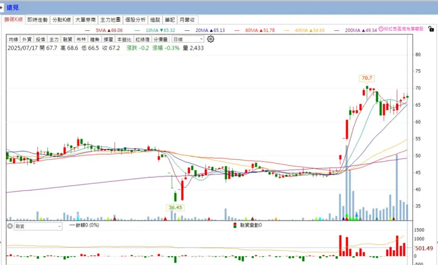Image resolution: width=438 pixels, height=265 pixels.
Task: Switch to the 即時走勢 tab
Action: coord(37,20)
